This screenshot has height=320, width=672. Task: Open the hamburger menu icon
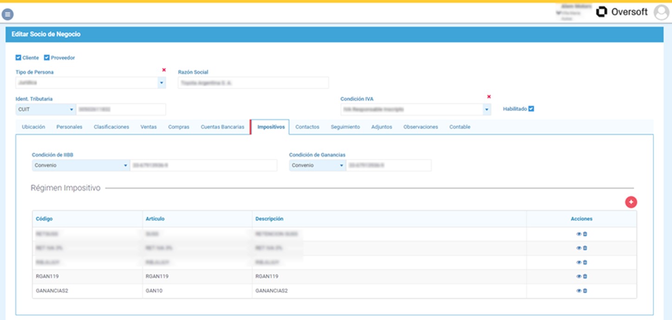7,14
